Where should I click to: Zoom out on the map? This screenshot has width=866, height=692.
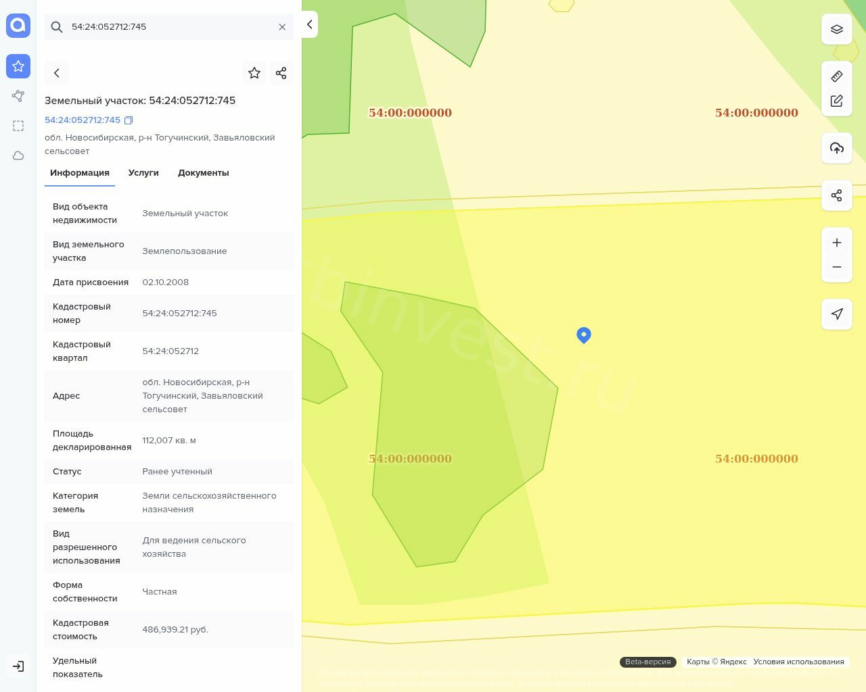(836, 267)
